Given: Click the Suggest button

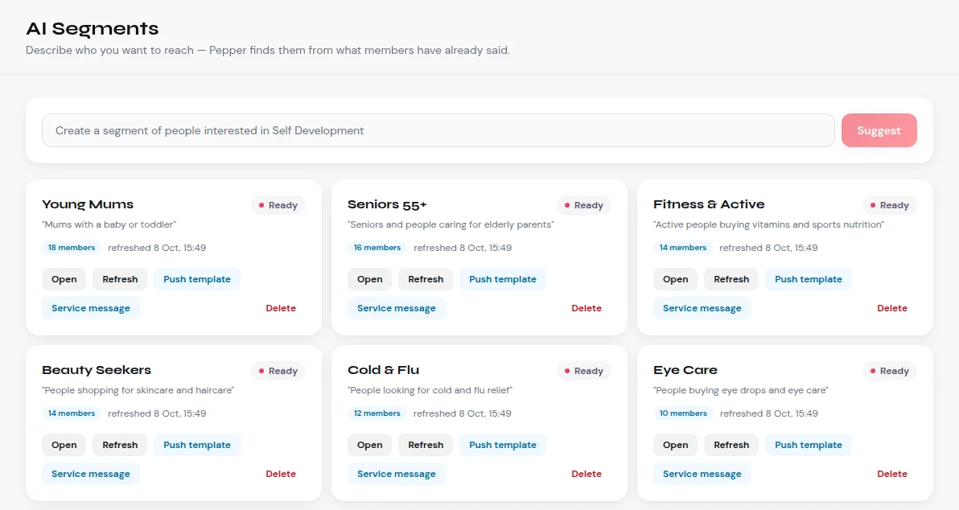Looking at the screenshot, I should point(879,130).
